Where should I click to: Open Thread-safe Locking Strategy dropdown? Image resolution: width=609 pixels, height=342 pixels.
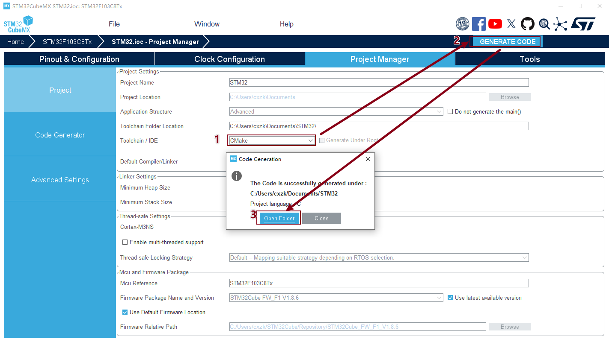point(379,257)
